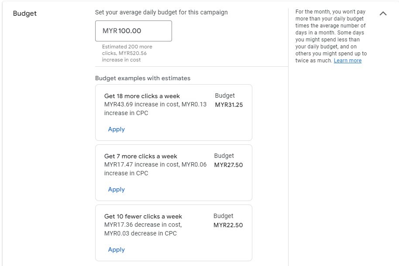Click the 'MYR17.36 decrease in cost' description
399x266 pixels.
pyautogui.click(x=143, y=229)
